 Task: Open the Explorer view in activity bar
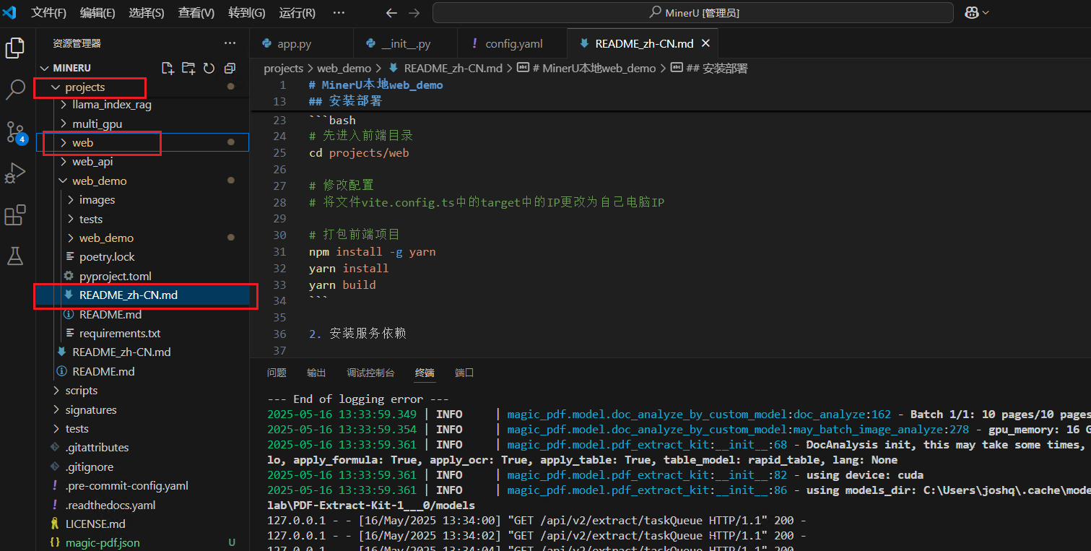pyautogui.click(x=15, y=48)
